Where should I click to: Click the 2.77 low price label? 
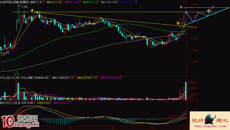[x=6, y=53]
